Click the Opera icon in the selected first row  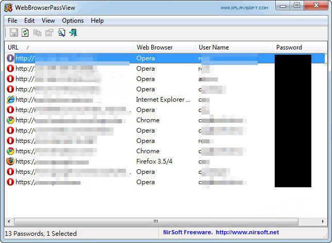pyautogui.click(x=10, y=58)
